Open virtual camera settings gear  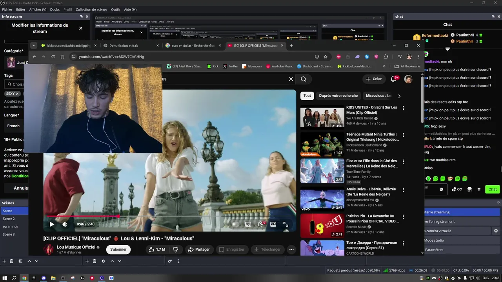point(496,231)
